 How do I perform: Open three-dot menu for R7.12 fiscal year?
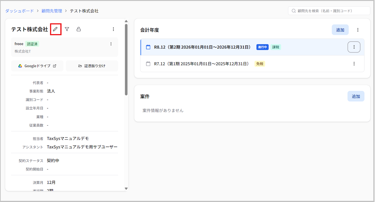pos(354,64)
